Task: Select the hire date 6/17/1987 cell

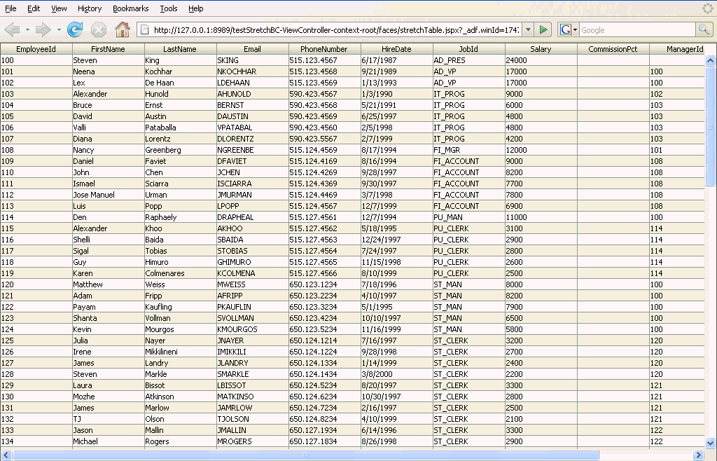Action: (397, 60)
